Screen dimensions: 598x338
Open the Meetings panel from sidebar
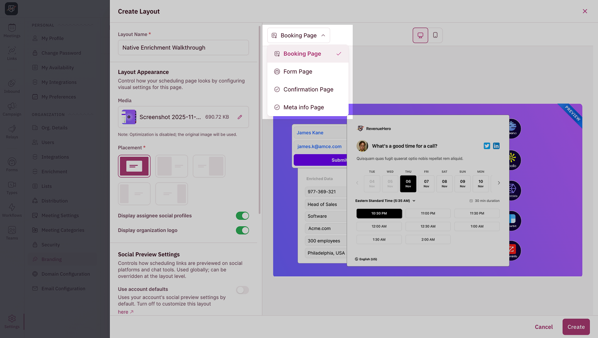(12, 28)
